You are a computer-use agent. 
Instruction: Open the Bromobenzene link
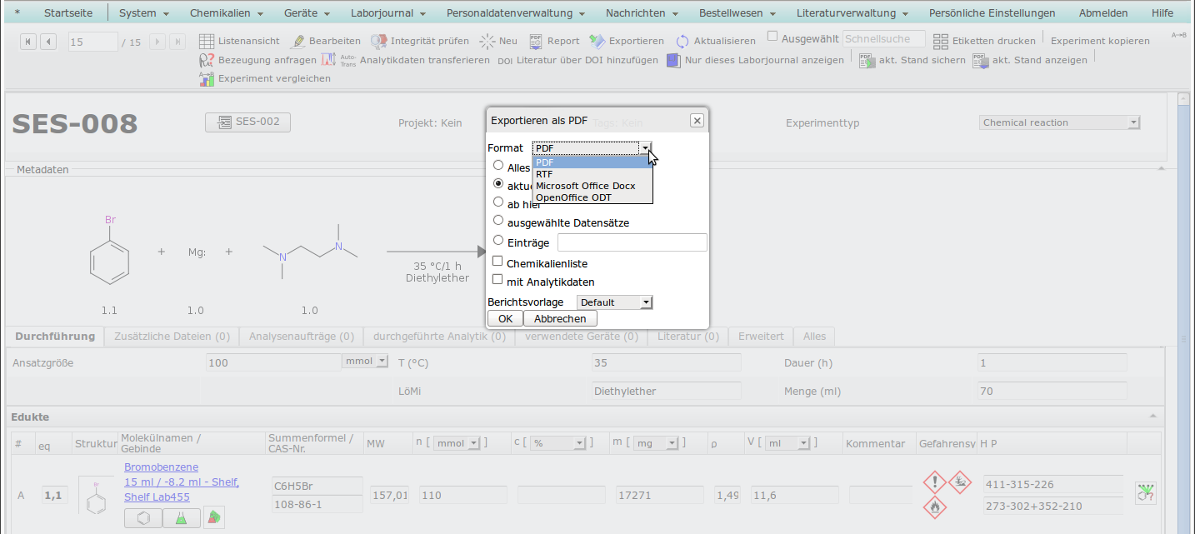(161, 467)
